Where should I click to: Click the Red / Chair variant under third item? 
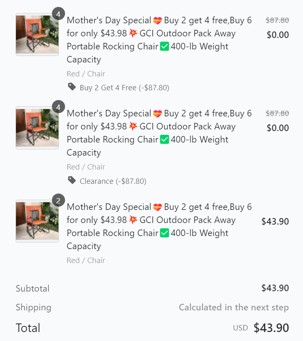[x=86, y=260]
